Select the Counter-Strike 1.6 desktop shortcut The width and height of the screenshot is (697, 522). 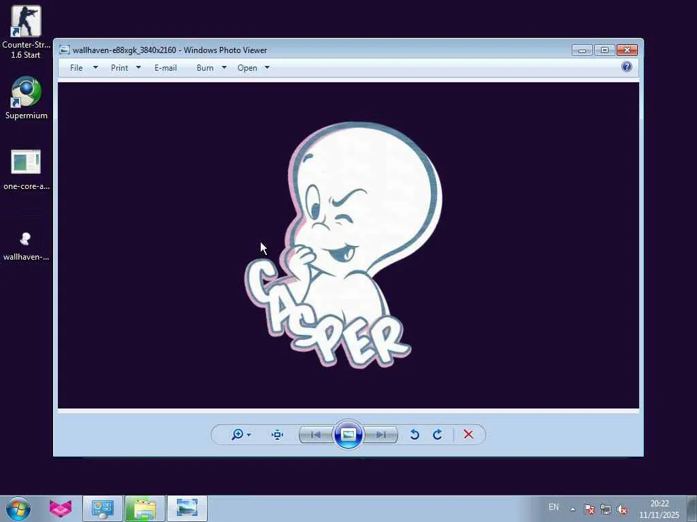[x=26, y=32]
